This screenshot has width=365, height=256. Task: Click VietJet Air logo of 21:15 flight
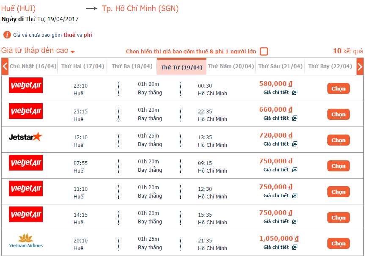[x=26, y=111]
